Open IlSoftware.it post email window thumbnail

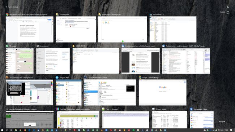click(x=141, y=61)
